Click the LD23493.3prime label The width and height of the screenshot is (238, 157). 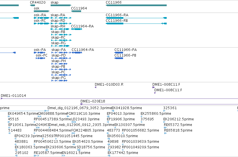(x=85, y=119)
